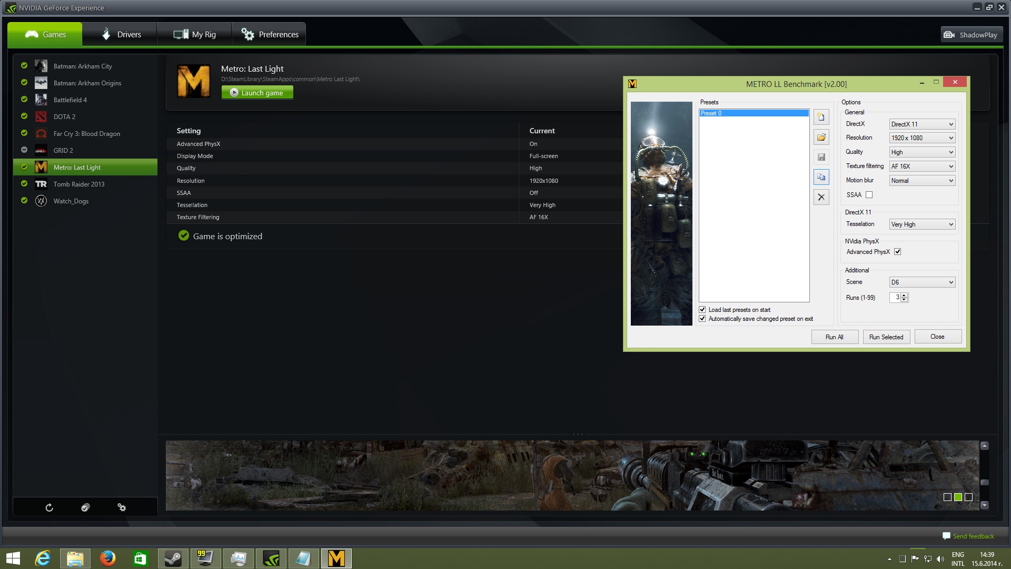Delete the selected preset with X icon
This screenshot has width=1011, height=569.
(821, 197)
